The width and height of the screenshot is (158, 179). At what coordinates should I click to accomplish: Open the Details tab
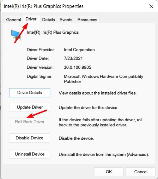49,20
